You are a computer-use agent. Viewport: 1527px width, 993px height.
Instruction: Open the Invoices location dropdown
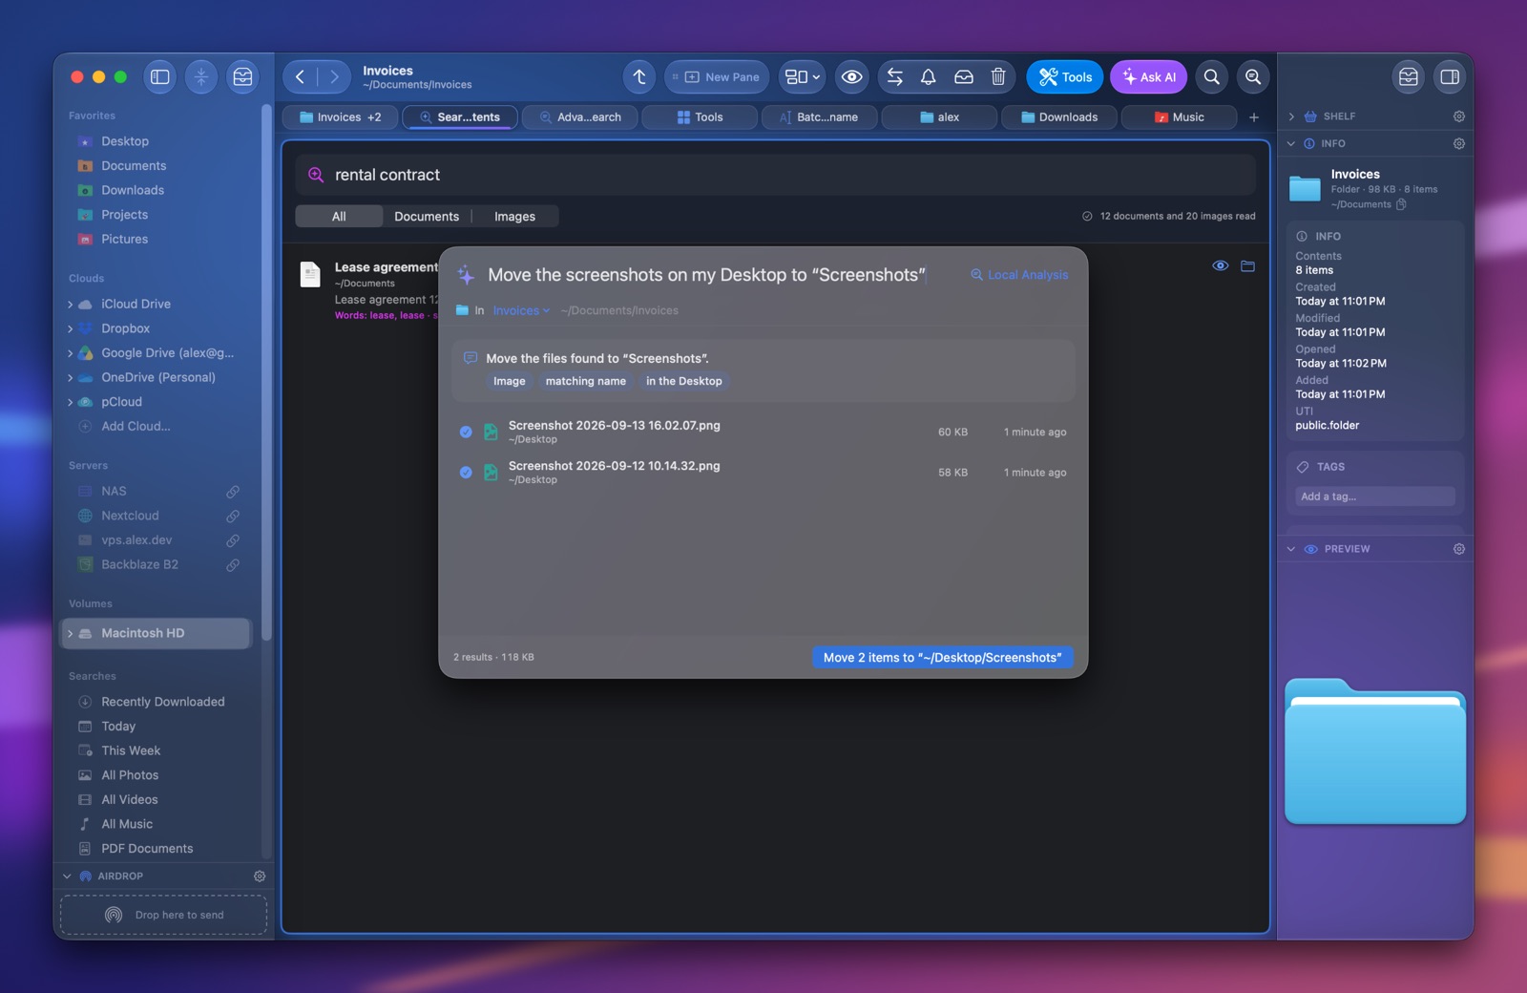pyautogui.click(x=521, y=310)
